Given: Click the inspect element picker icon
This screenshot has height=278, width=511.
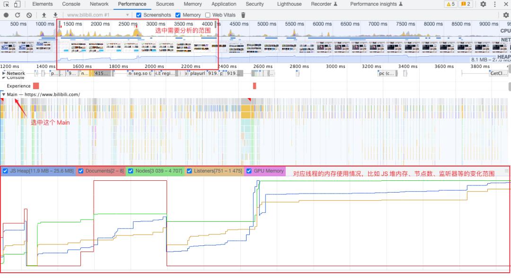Looking at the screenshot, I should click(x=5, y=4).
